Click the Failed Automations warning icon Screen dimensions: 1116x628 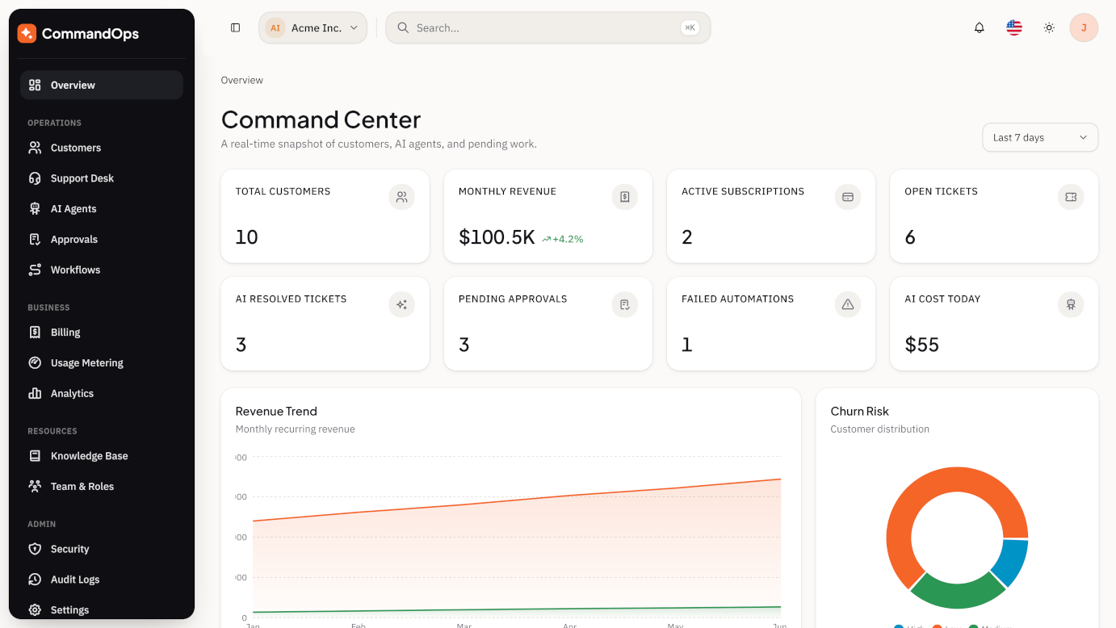[x=848, y=304]
